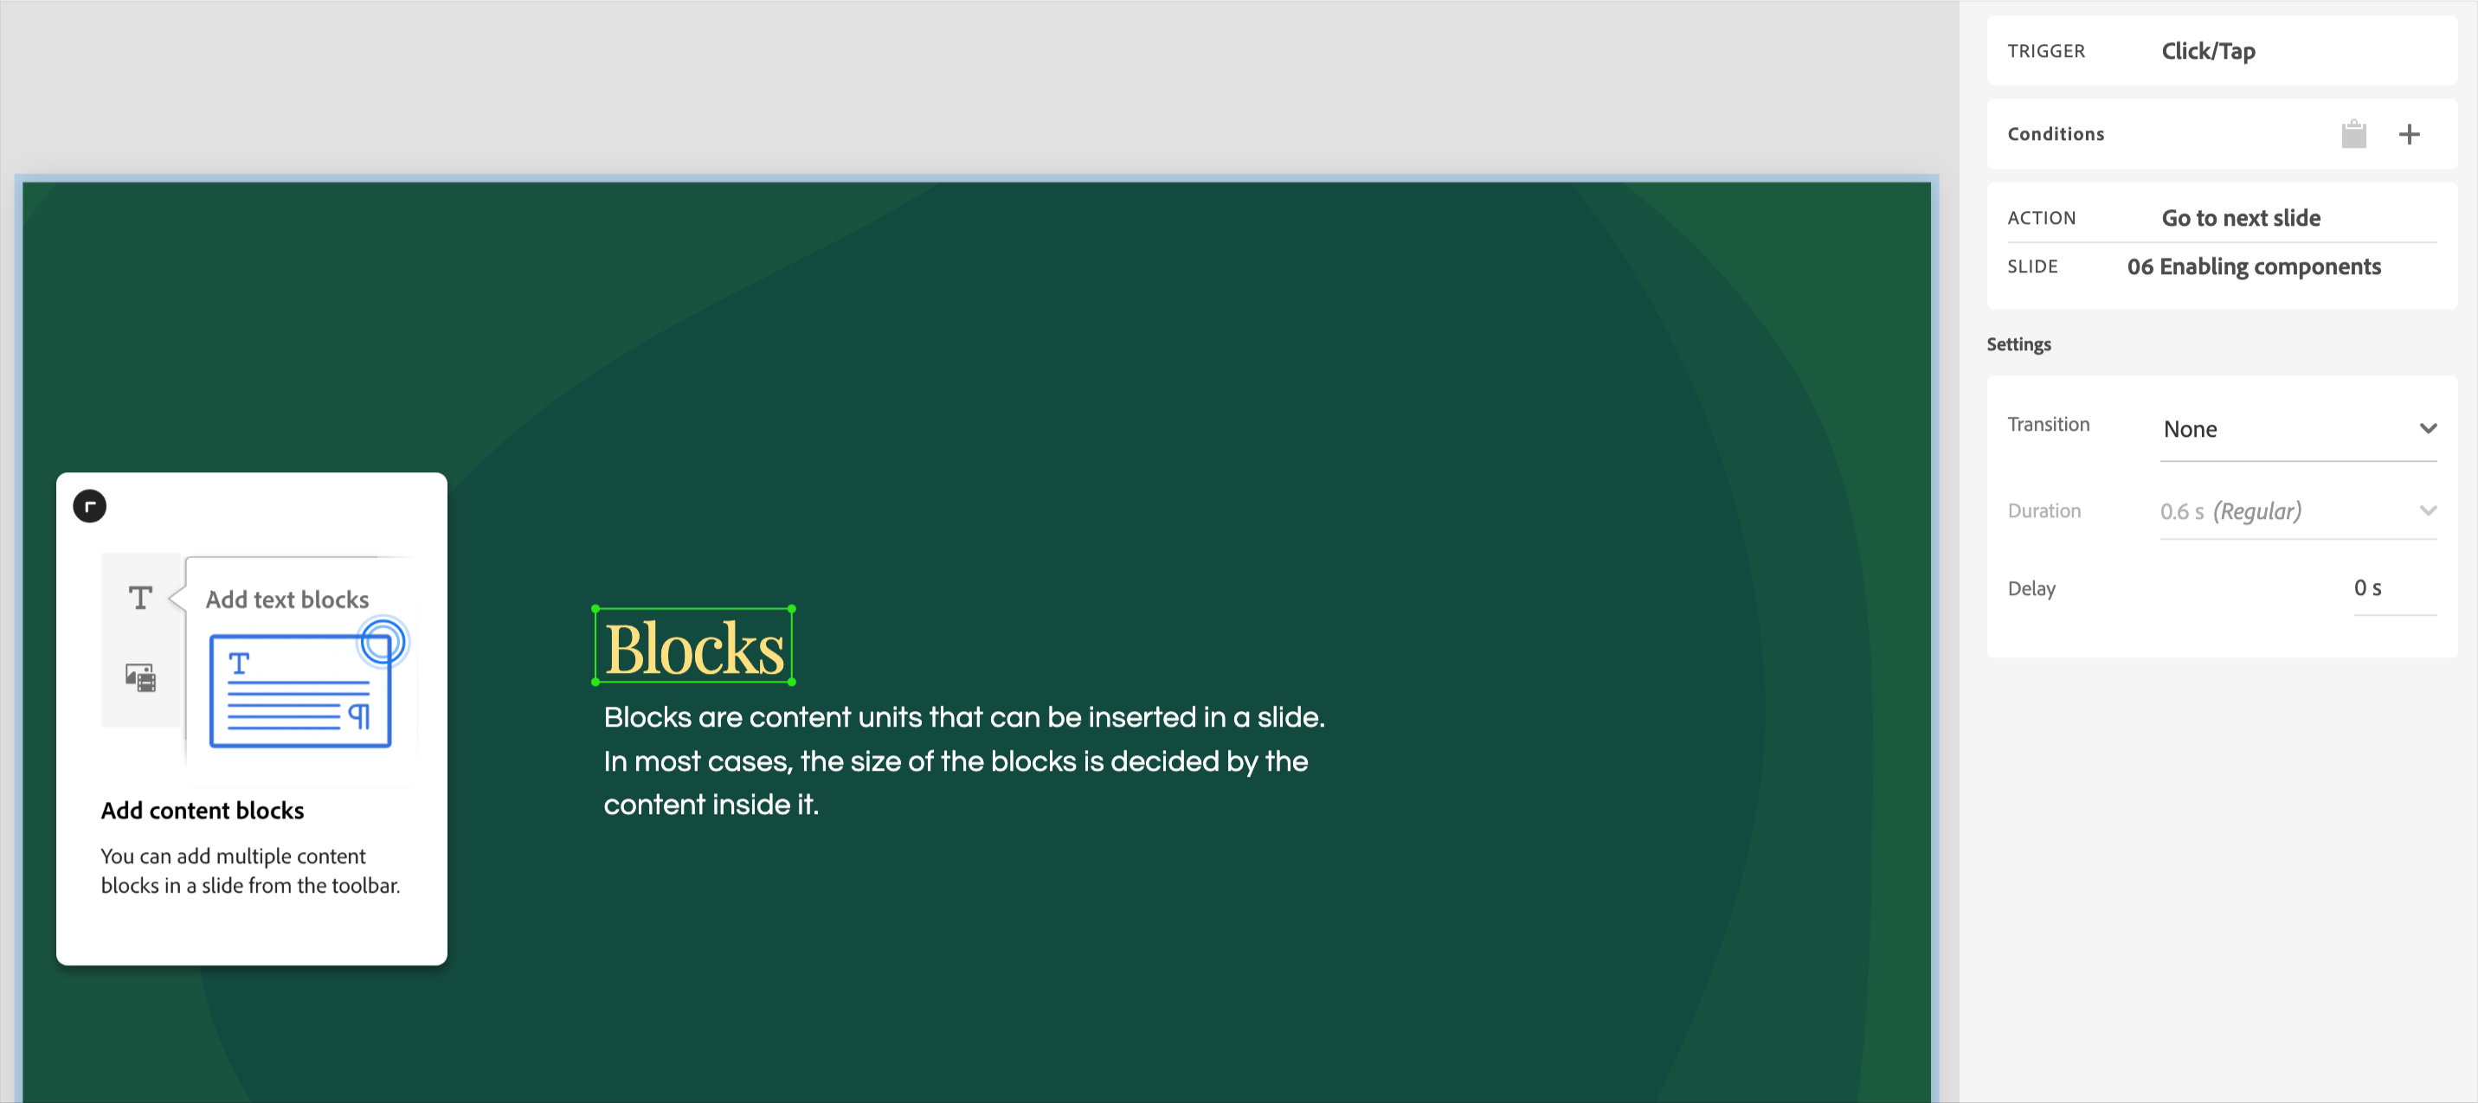Select the yellow Blocks title text
This screenshot has height=1103, width=2478.
[693, 647]
